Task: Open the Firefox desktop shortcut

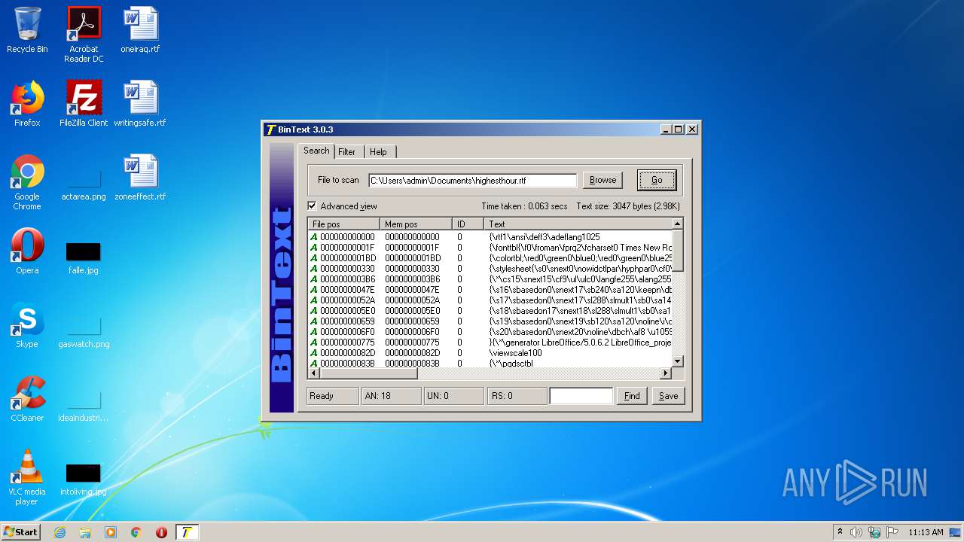Action: [x=27, y=105]
